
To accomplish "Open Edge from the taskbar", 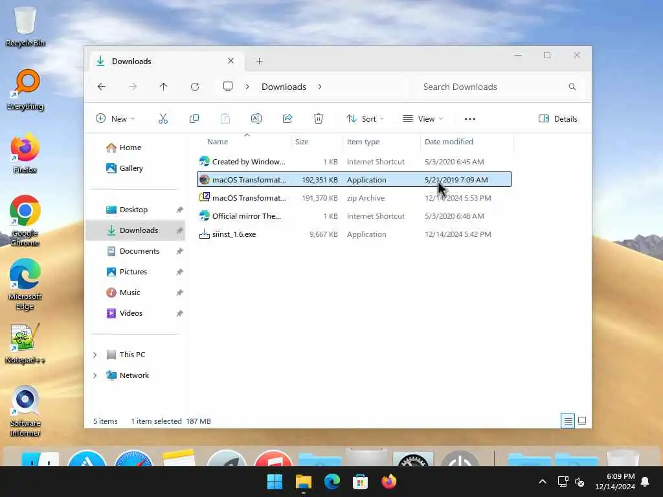I will click(332, 481).
